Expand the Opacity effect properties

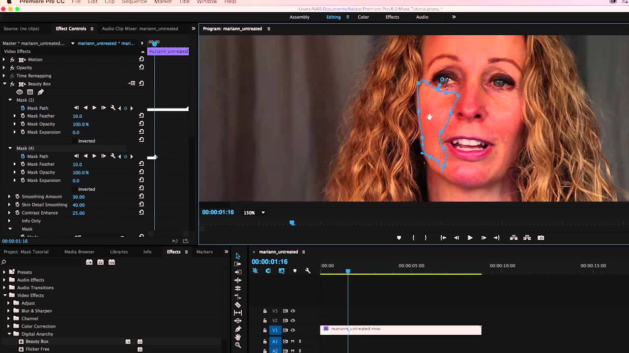[x=4, y=68]
